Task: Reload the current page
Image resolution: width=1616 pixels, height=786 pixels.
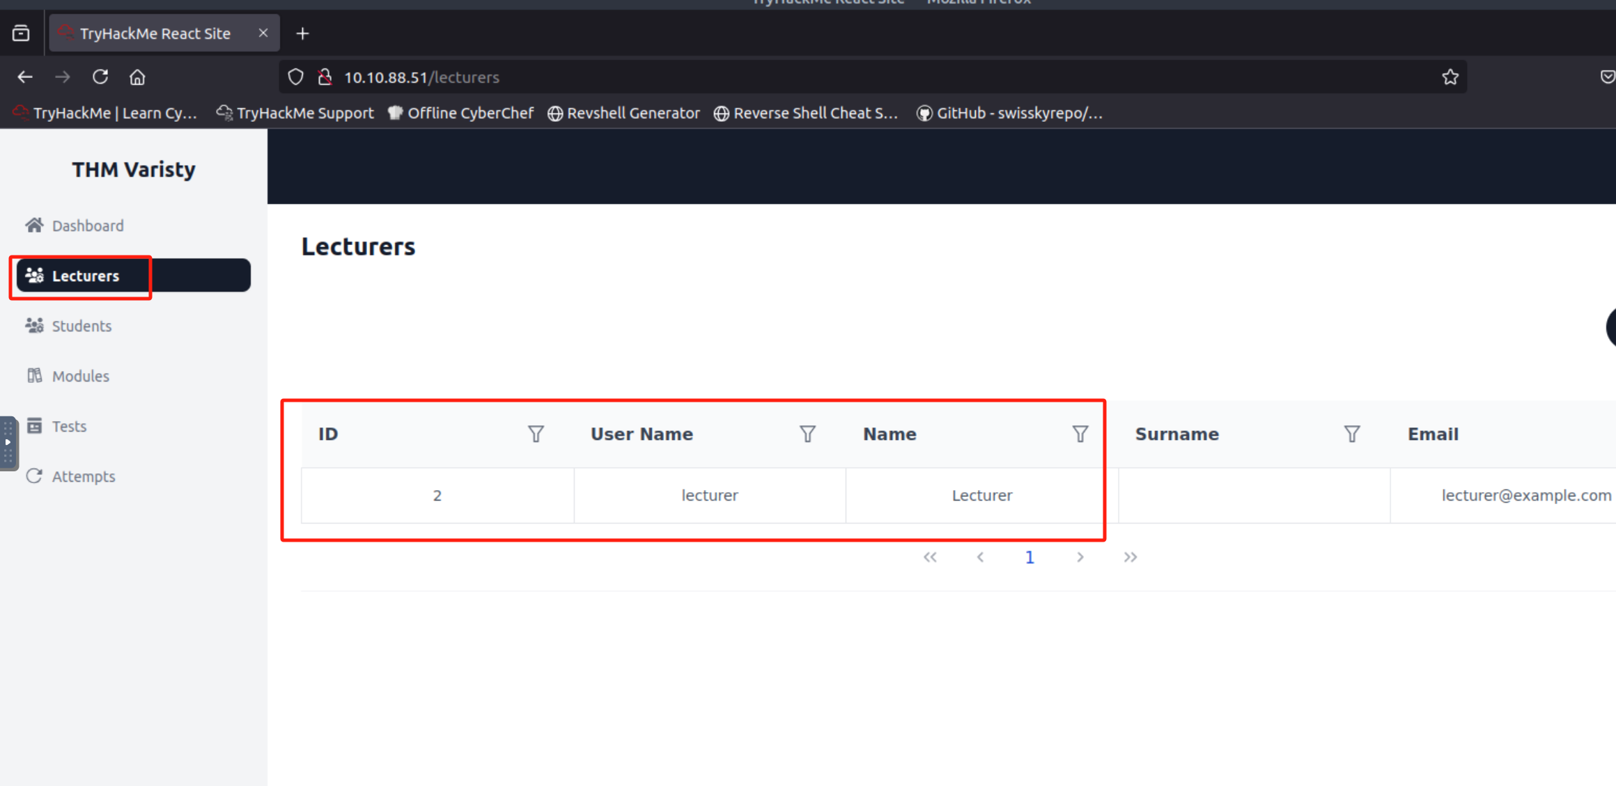Action: click(x=100, y=77)
